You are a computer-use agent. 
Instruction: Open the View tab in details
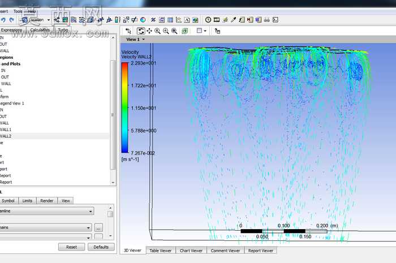click(x=66, y=201)
